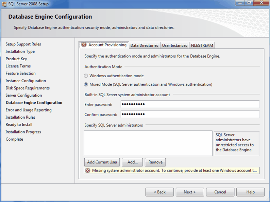Viewport: 270px width, 202px height.
Task: Click the Disk Space Requirements step
Action: click(28, 88)
